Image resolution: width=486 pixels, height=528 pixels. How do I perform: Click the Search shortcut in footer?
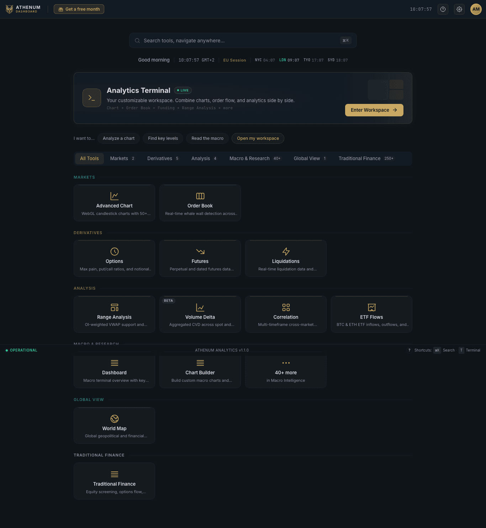(444, 350)
